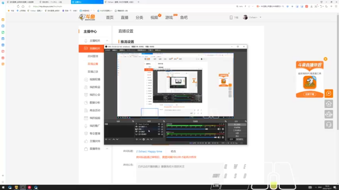Click the start recording button in OBS controls
The height and width of the screenshot is (190, 339).
tap(237, 128)
